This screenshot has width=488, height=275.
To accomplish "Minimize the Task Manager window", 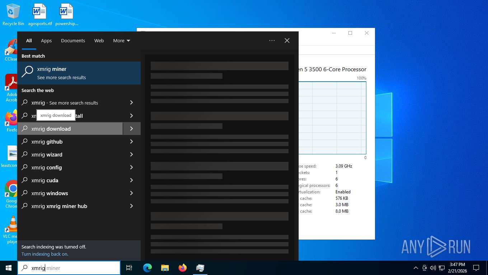I will coord(334,33).
